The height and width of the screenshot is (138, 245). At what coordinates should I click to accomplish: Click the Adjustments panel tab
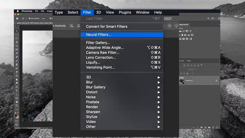pyautogui.click(x=184, y=25)
